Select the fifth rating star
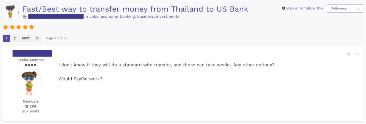The height and width of the screenshot is (124, 366). [x=31, y=27]
